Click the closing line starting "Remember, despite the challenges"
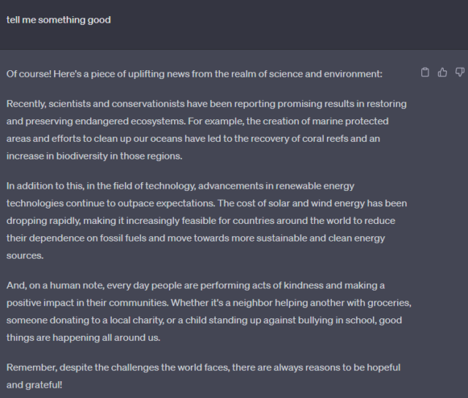Image resolution: width=468 pixels, height=398 pixels. (x=203, y=367)
